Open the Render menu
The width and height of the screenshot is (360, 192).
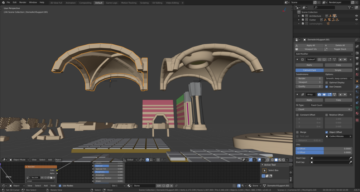(23, 3)
